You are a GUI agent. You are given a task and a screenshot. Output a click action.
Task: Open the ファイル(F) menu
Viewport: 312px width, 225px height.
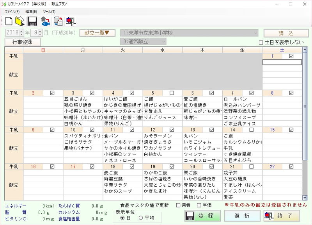pyautogui.click(x=12, y=12)
